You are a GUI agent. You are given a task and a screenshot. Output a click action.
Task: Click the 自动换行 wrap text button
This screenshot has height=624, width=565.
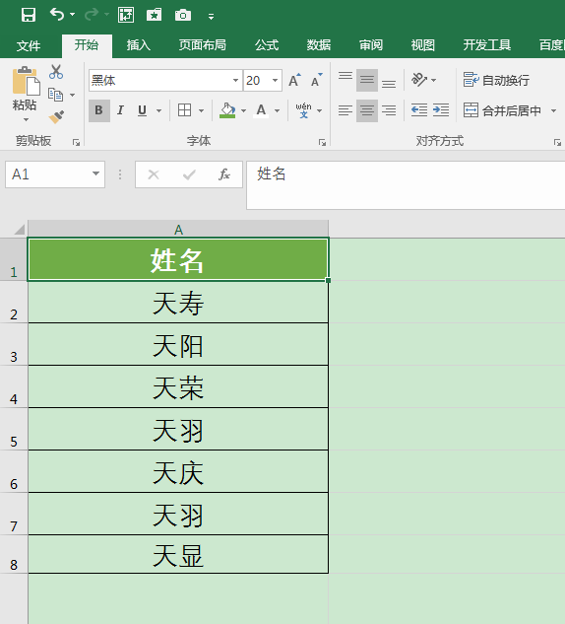coord(496,80)
